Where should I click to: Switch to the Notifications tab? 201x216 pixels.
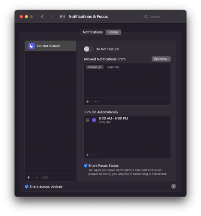[93, 32]
